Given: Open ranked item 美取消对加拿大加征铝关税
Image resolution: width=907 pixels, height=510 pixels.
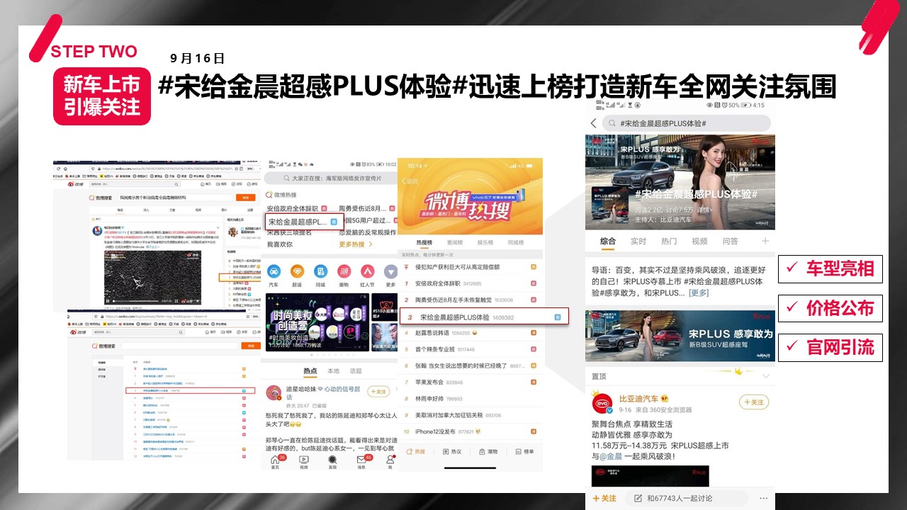Looking at the screenshot, I should [x=471, y=415].
